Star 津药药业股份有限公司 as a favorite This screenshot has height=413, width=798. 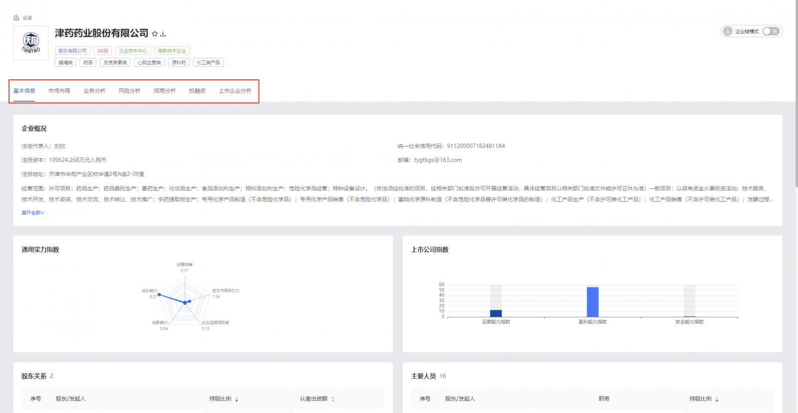(x=155, y=34)
